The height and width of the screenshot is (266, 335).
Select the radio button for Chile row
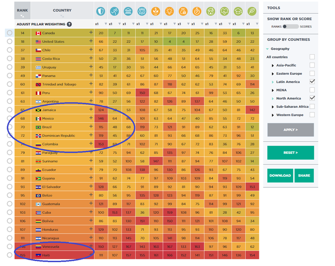coord(10,50)
